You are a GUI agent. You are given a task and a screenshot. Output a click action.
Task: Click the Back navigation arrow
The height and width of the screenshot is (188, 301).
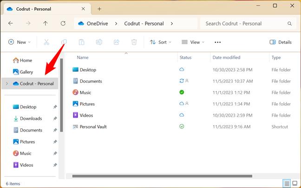[x=11, y=24]
